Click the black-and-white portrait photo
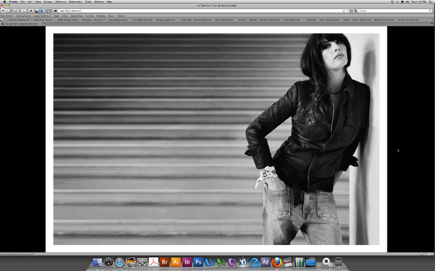The image size is (435, 271). point(216,139)
